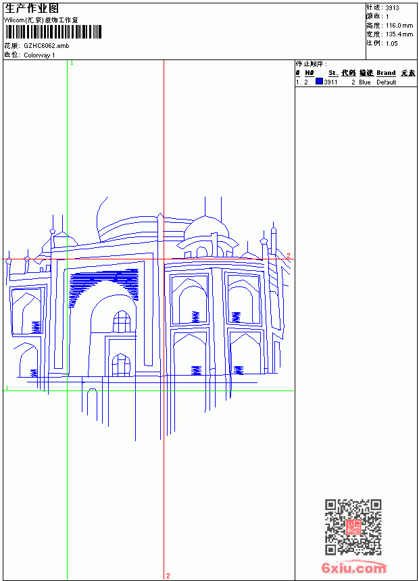419x581 pixels.
Task: Click the red "2" marker beside the horizontal line
Action: [x=289, y=255]
